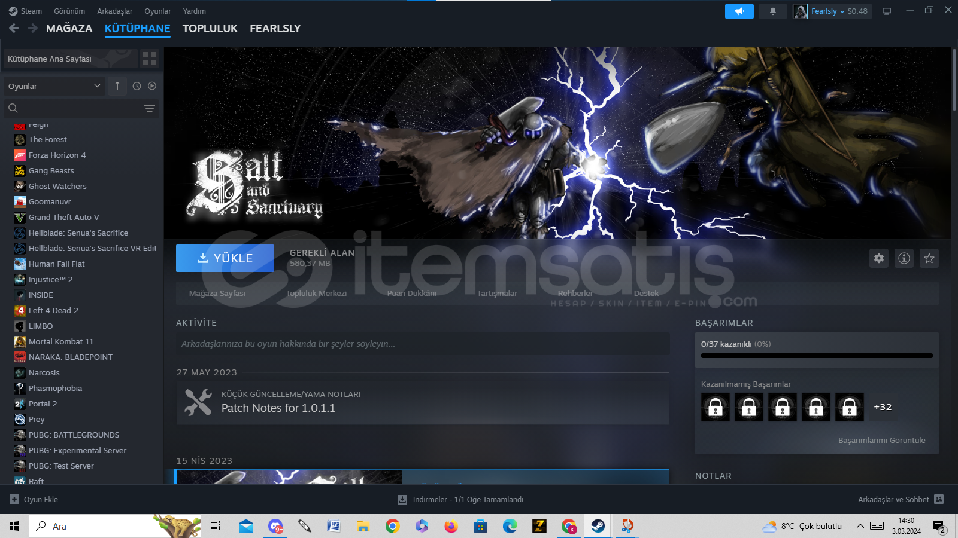Image resolution: width=958 pixels, height=538 pixels.
Task: Open Windows Start menu
Action: 14,526
